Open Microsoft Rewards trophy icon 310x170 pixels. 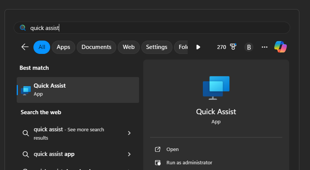click(233, 47)
